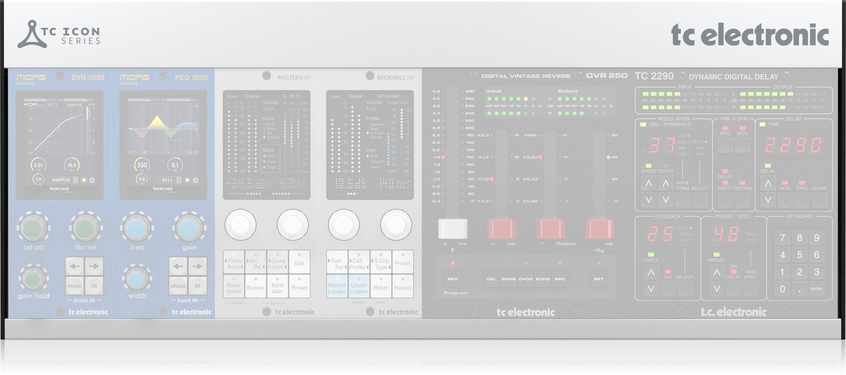Toggle the DYN 3000 block IN button
The width and height of the screenshot is (846, 375).
click(94, 286)
